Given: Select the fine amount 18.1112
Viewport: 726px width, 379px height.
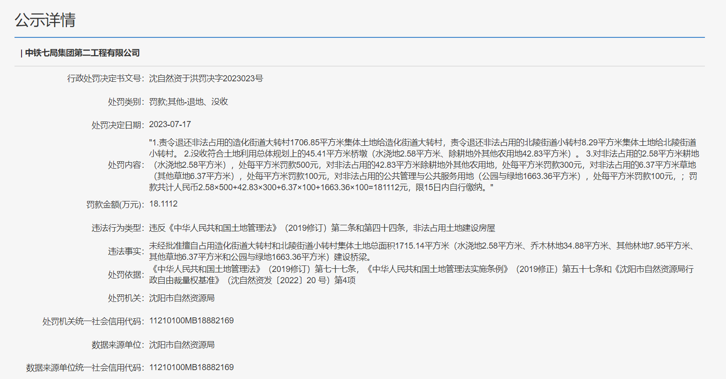Looking at the screenshot, I should tap(163, 204).
